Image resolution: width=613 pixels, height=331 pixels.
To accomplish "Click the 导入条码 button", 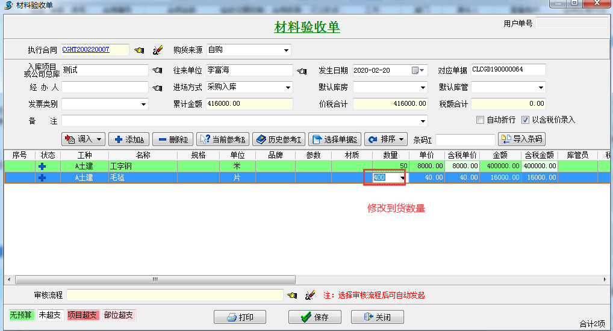I will pos(521,139).
